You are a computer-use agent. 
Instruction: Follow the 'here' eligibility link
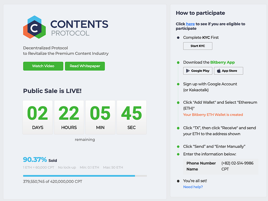click(190, 24)
